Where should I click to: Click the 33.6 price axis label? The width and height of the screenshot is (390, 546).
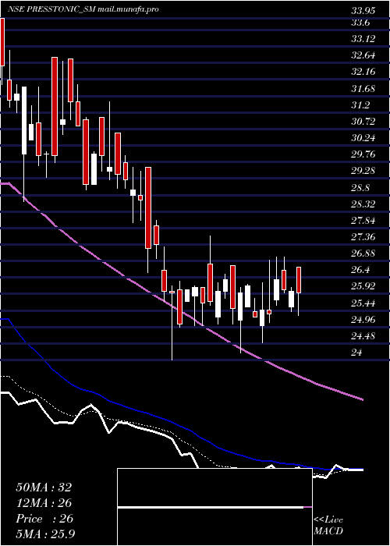pyautogui.click(x=360, y=23)
